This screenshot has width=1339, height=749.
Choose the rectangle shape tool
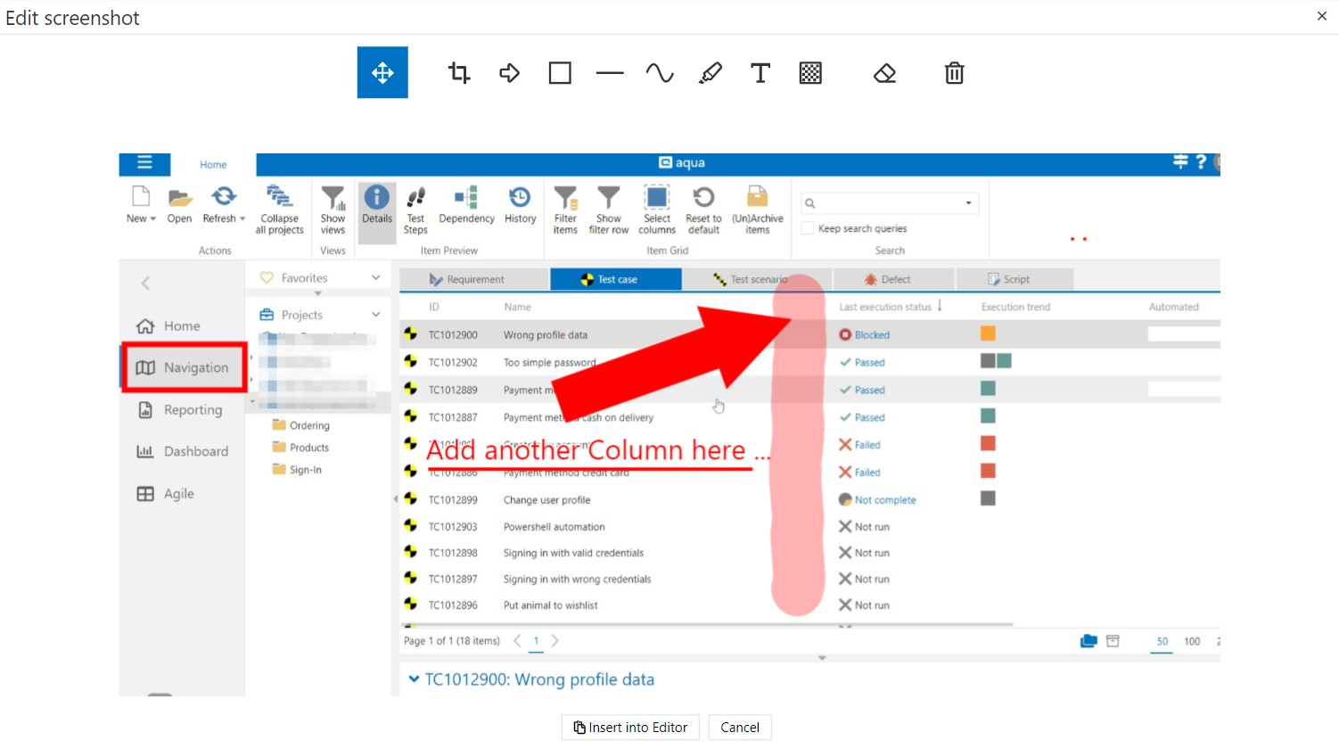[x=560, y=73]
